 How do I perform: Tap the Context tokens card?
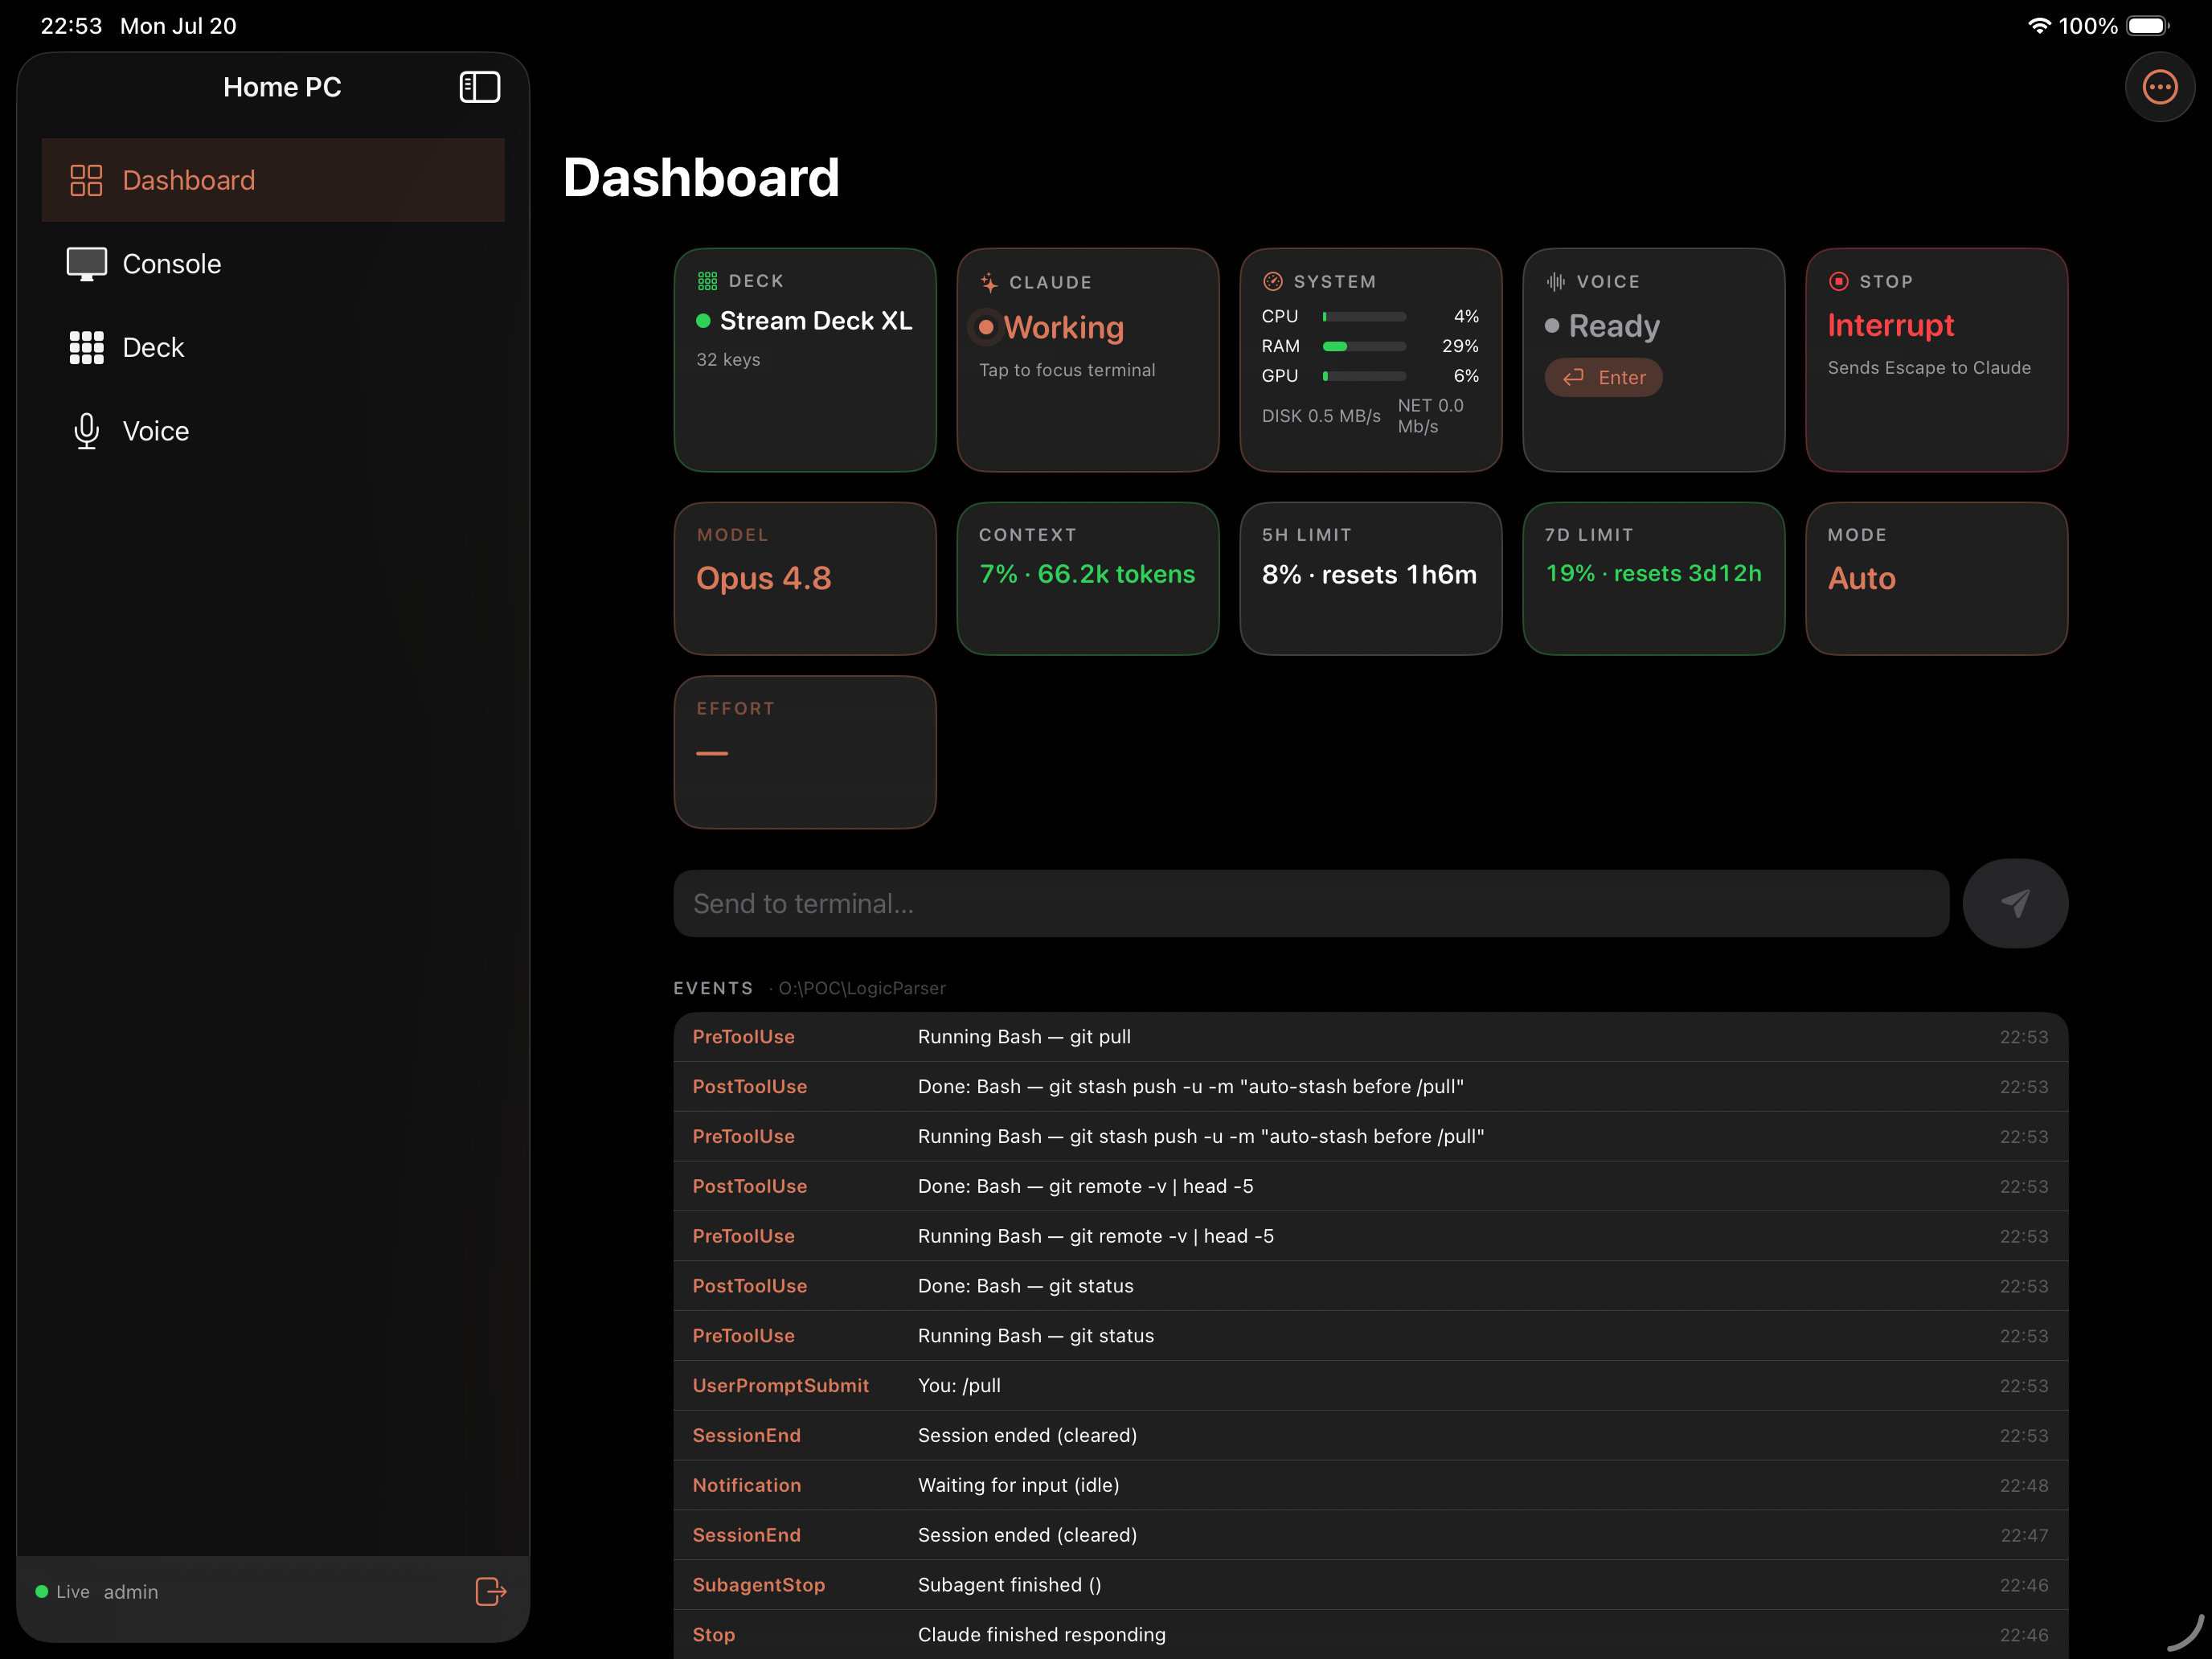(1088, 578)
